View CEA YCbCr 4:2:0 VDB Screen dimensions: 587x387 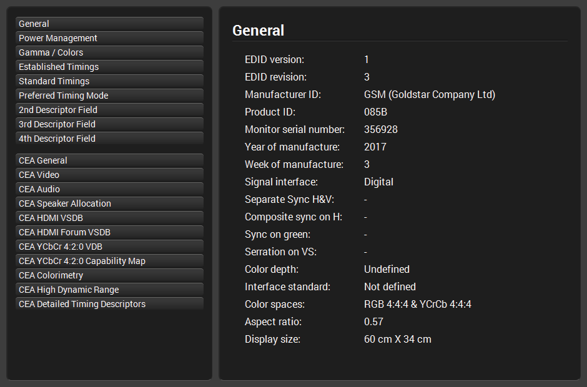tap(109, 247)
